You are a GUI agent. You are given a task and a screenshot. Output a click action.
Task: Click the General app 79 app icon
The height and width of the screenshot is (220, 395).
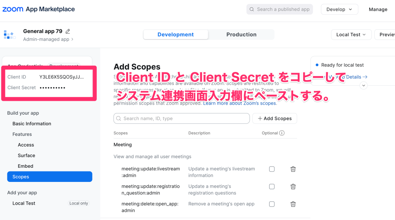tap(10, 35)
